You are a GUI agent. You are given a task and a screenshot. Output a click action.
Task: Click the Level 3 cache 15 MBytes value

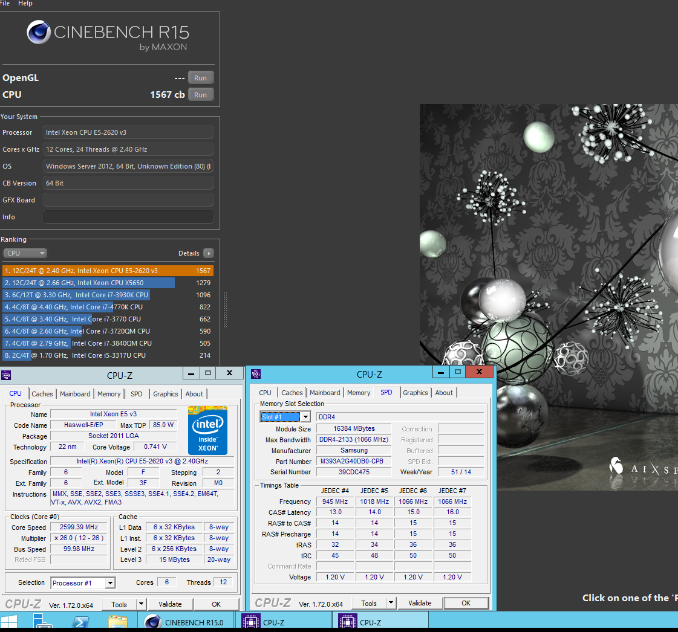174,559
